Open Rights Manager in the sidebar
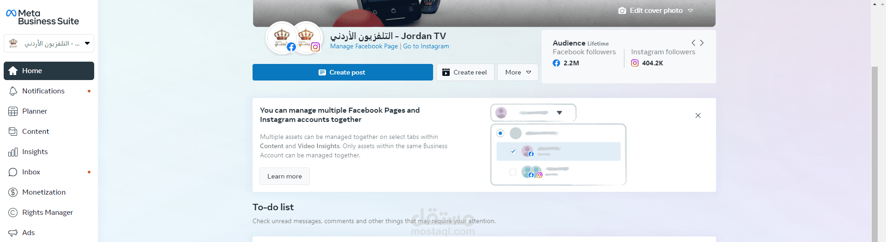This screenshot has height=242, width=886. (49, 213)
